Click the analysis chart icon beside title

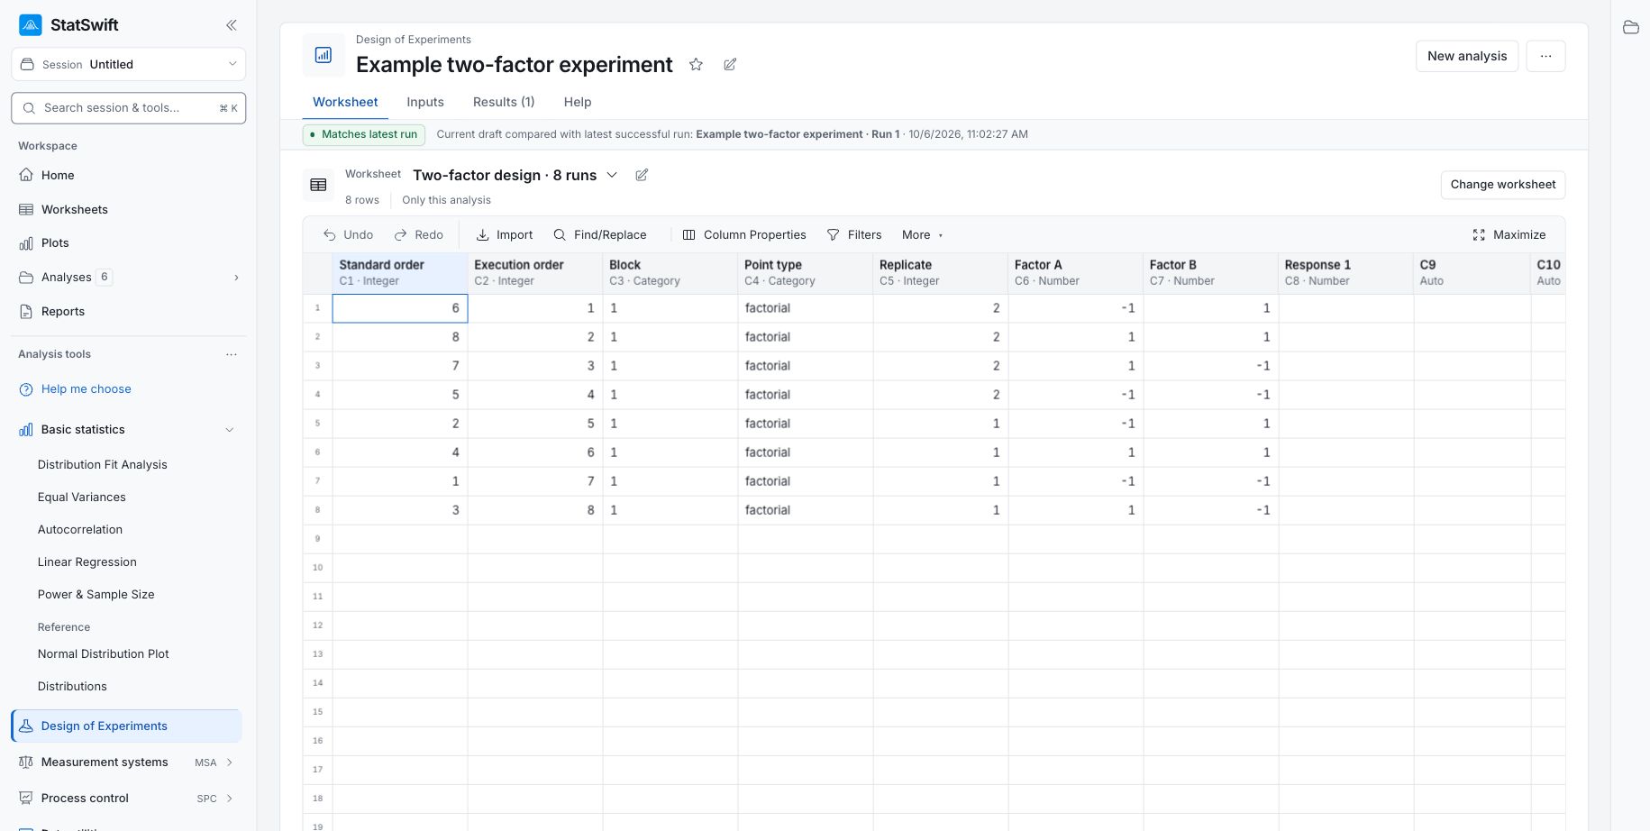[324, 56]
